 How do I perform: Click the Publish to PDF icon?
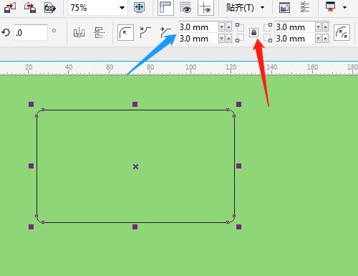tap(50, 7)
